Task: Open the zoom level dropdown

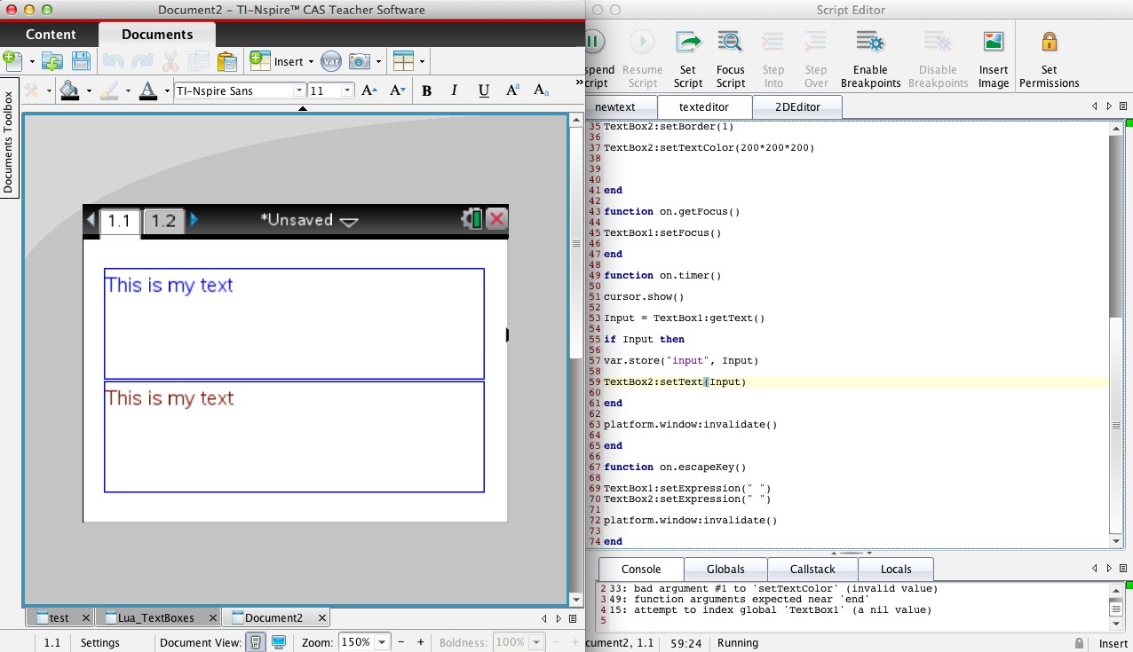Action: click(x=383, y=642)
